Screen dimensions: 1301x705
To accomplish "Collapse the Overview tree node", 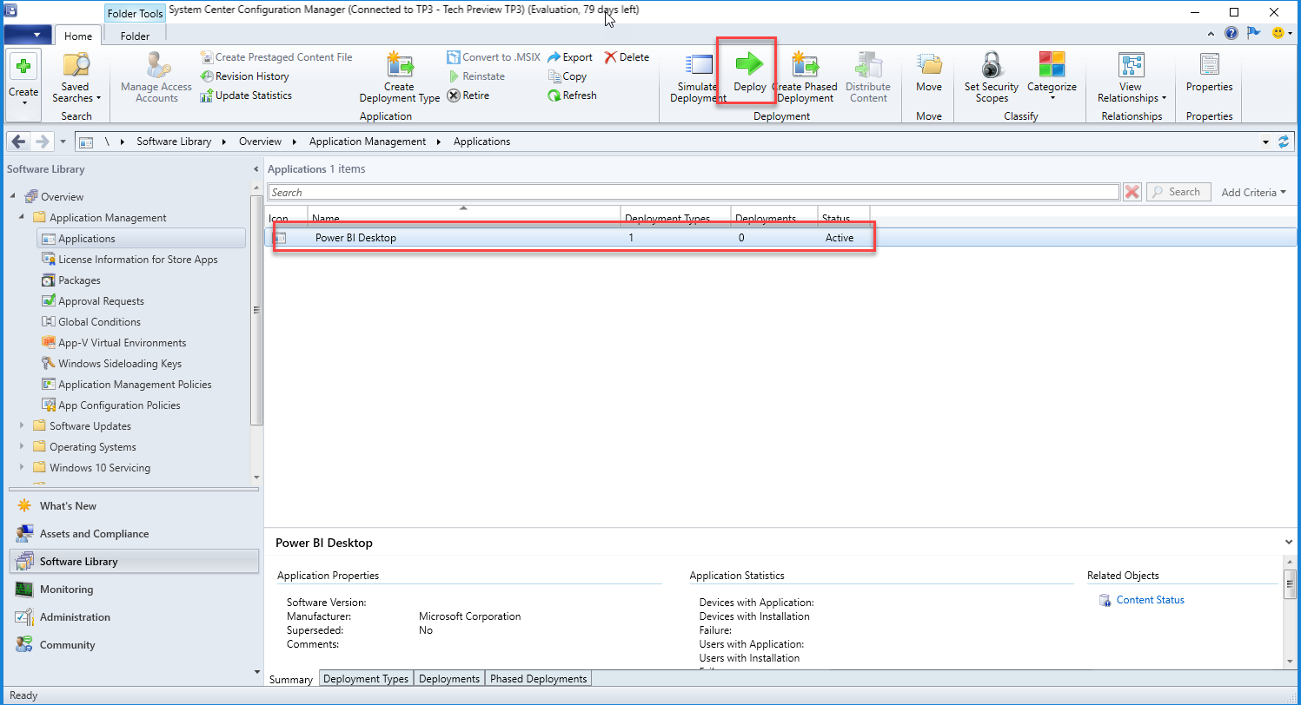I will coord(13,197).
